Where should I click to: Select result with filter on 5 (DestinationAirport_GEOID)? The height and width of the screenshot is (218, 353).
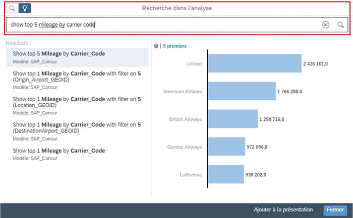pos(77,131)
